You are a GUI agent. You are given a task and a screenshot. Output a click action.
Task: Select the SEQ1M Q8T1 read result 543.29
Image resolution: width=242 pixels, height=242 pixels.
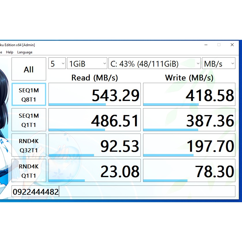point(94,94)
